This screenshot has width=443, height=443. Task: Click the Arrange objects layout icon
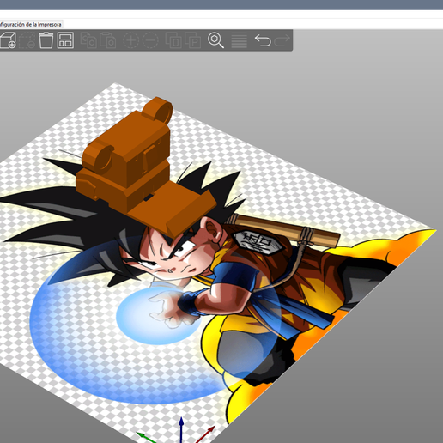point(65,40)
